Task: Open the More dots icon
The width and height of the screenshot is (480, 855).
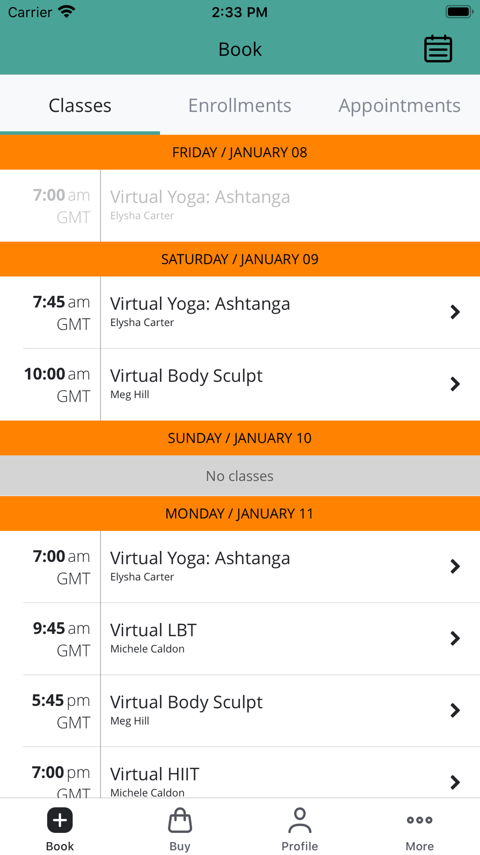Action: pos(420,820)
